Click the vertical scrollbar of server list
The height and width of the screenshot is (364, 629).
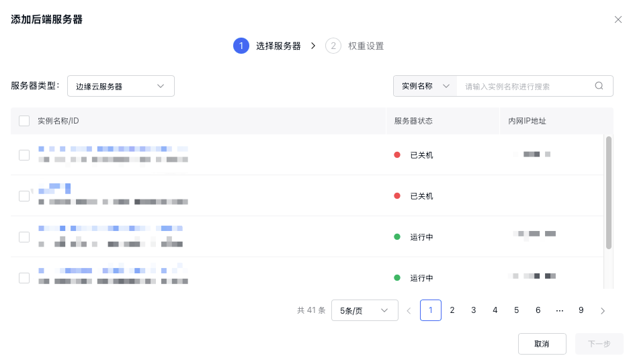(x=609, y=192)
